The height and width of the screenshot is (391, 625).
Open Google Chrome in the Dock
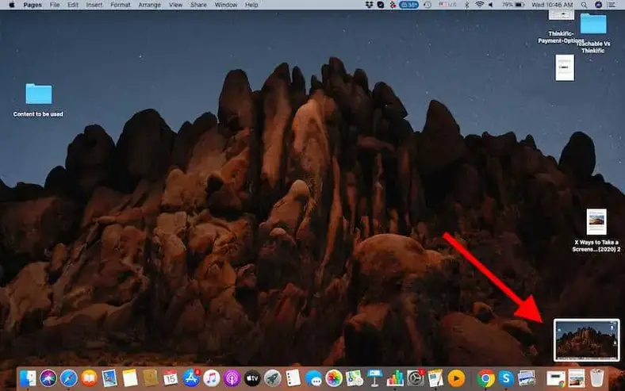point(485,378)
